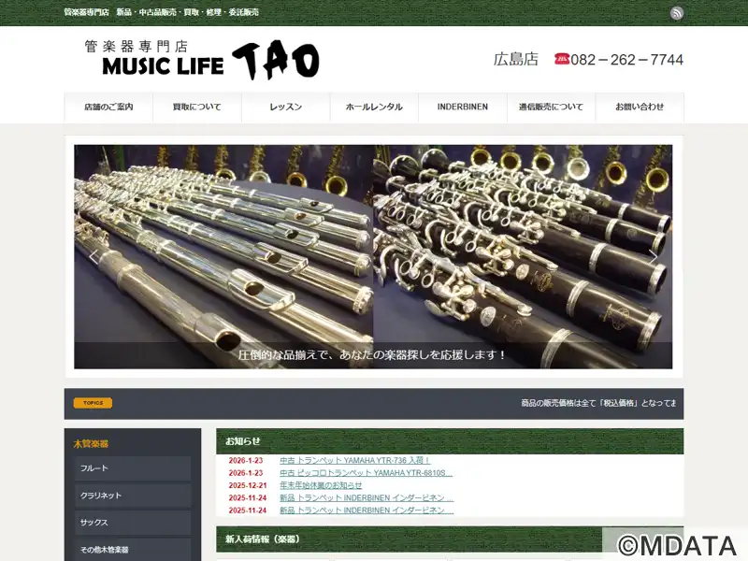Open the 通信販売について menu item
The image size is (748, 561).
[551, 108]
